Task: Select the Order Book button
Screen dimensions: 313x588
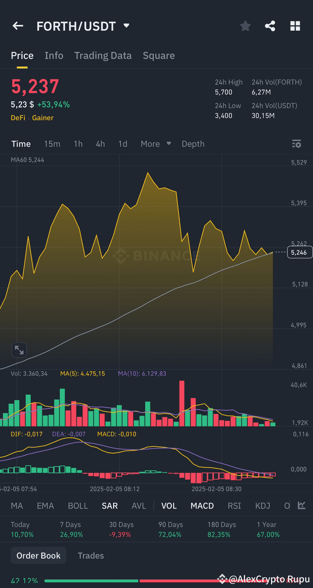Action: 38,555
